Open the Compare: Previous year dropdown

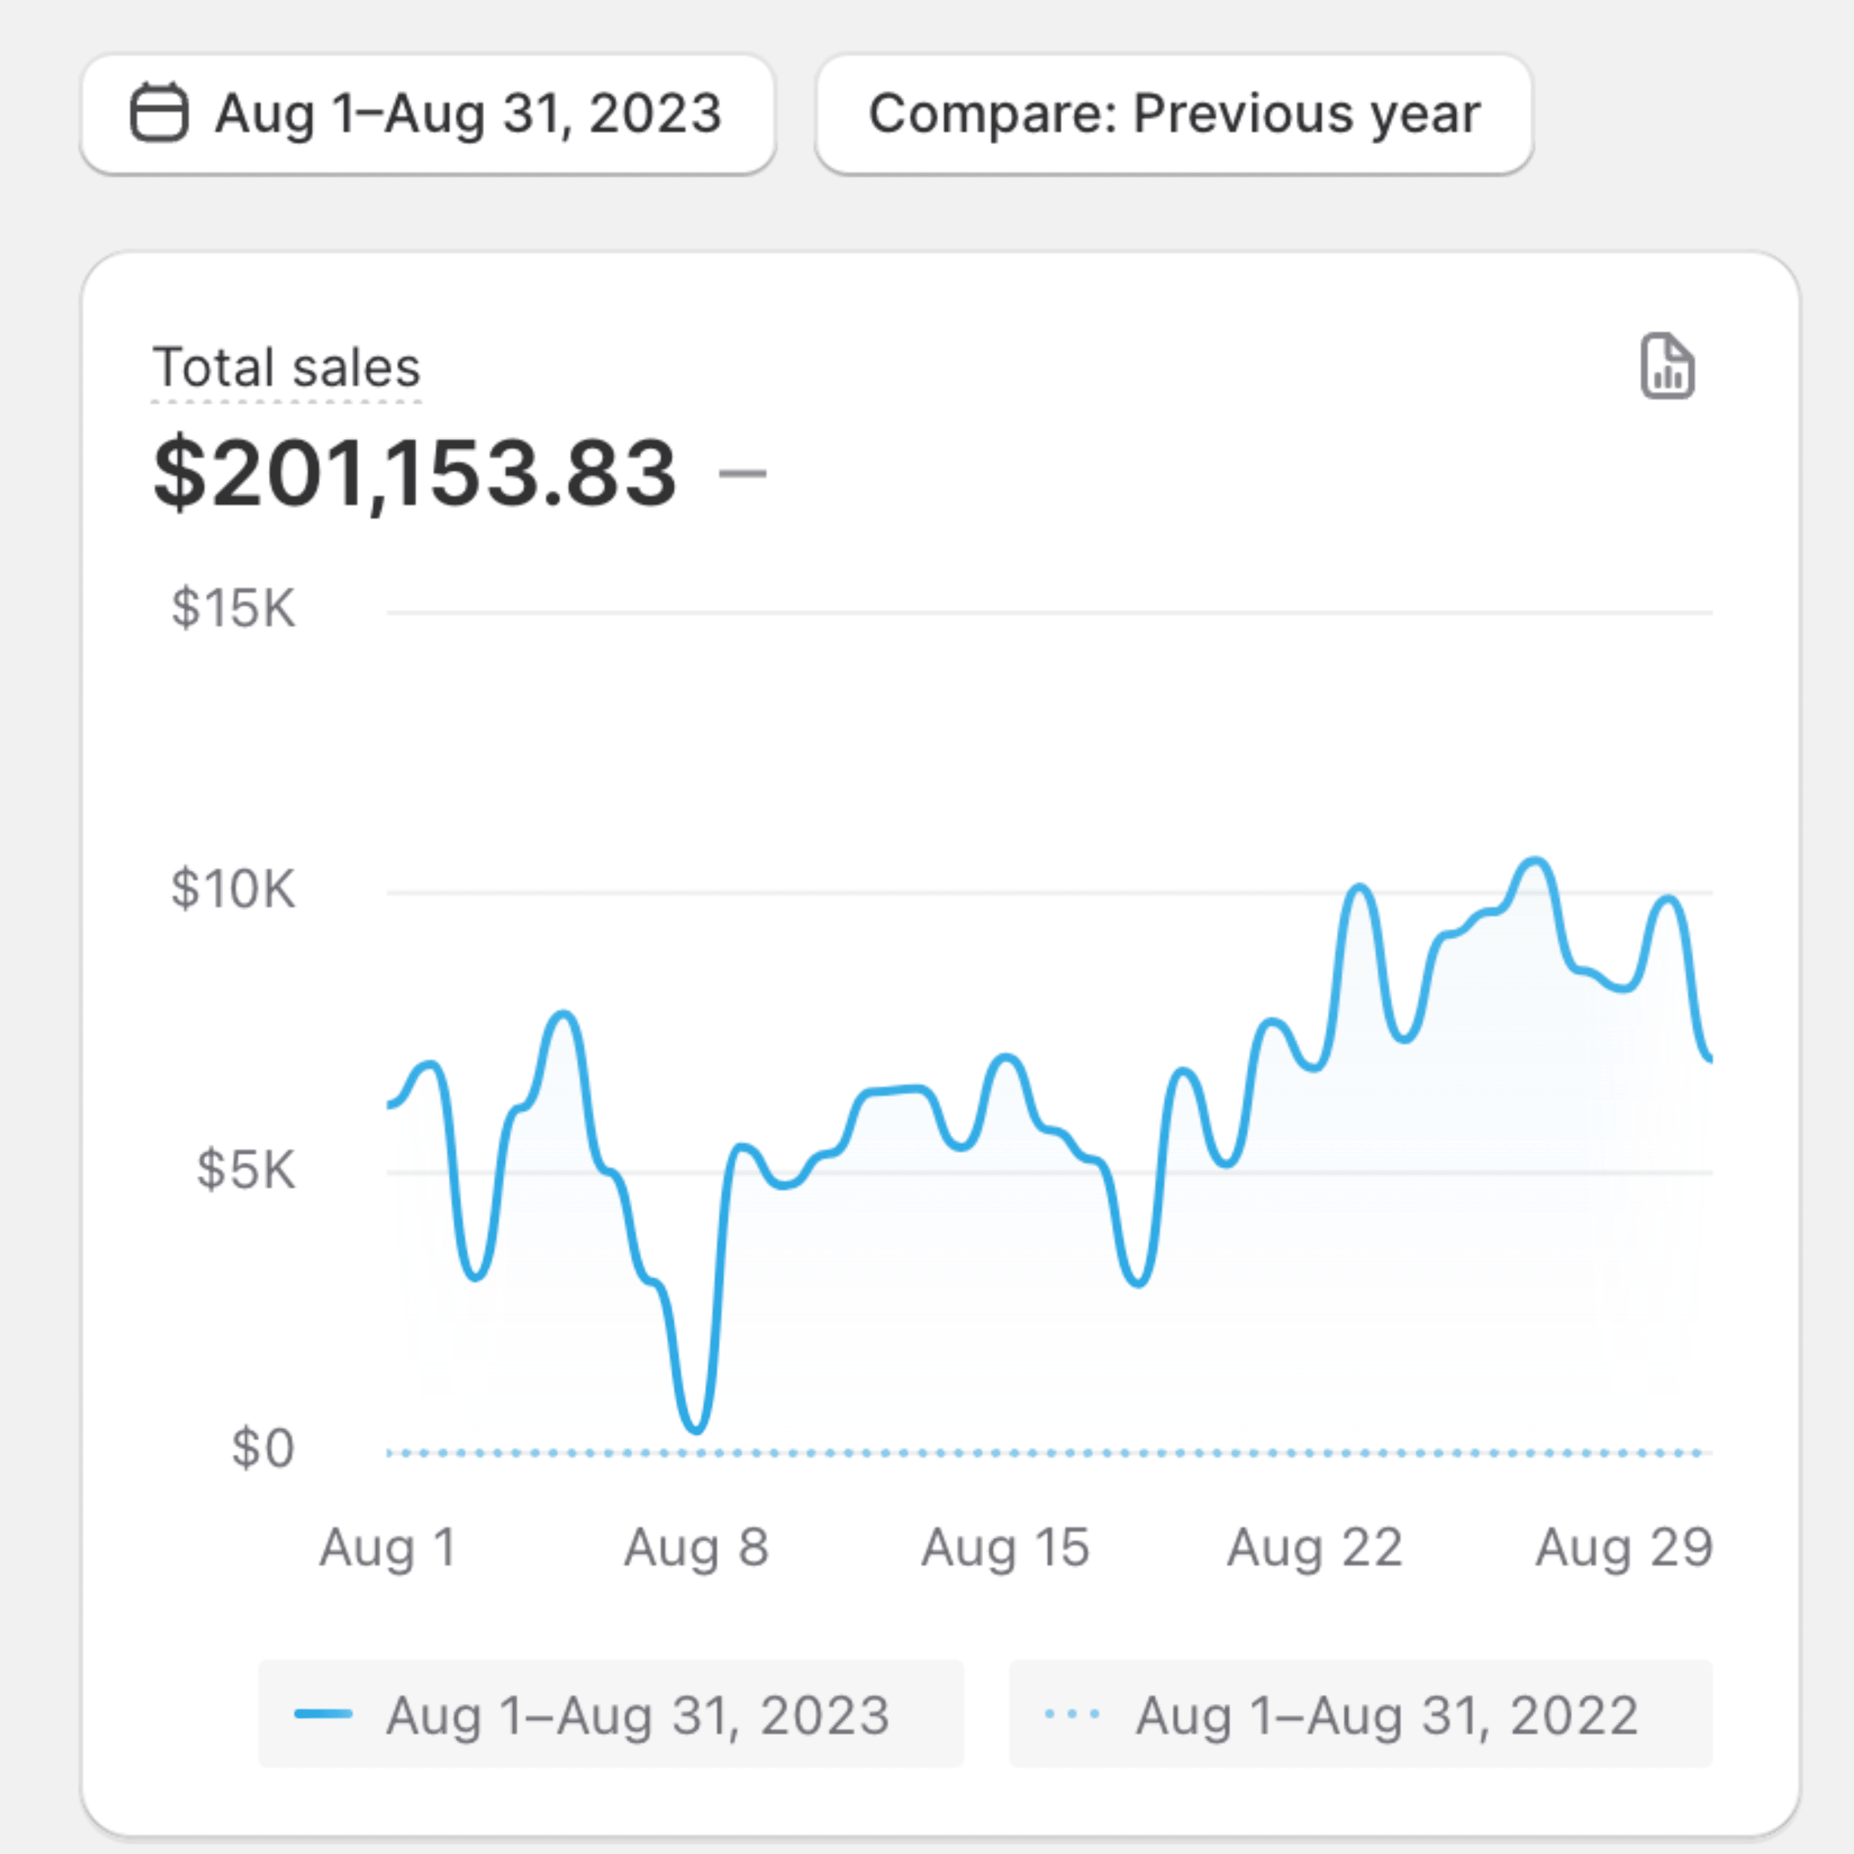(x=1174, y=114)
